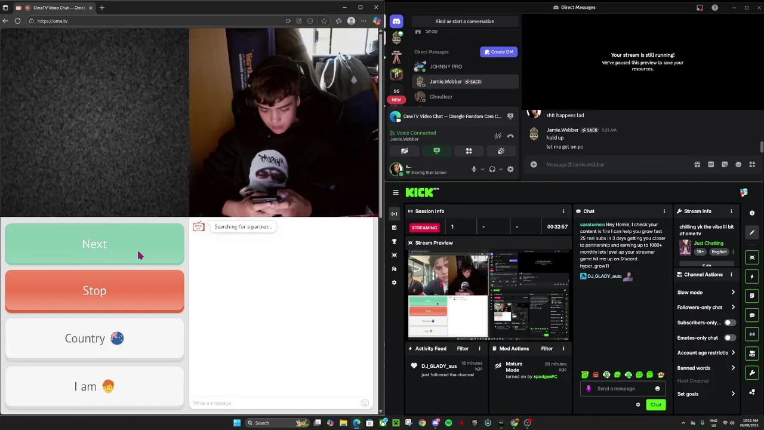Toggle noise suppression in Discord voice panel
Screen dimensions: 764x430
(x=498, y=136)
